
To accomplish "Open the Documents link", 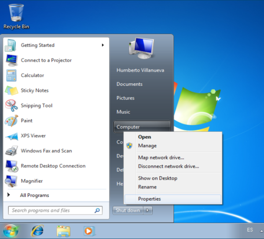I will point(129,84).
